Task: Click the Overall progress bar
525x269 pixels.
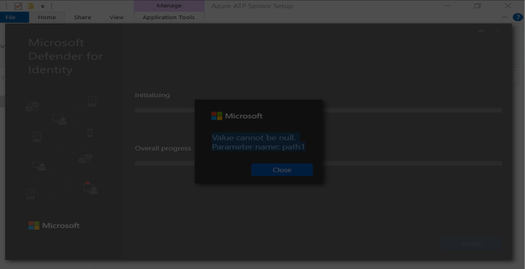Action: (x=318, y=163)
